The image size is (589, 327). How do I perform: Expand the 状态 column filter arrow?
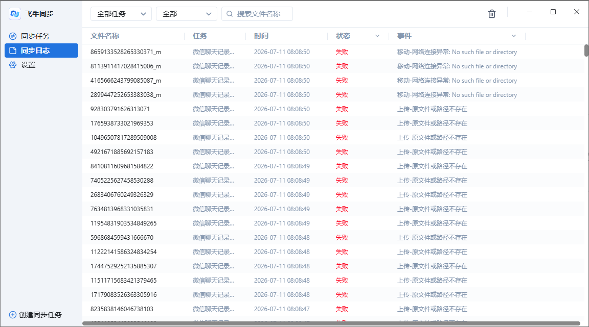377,36
